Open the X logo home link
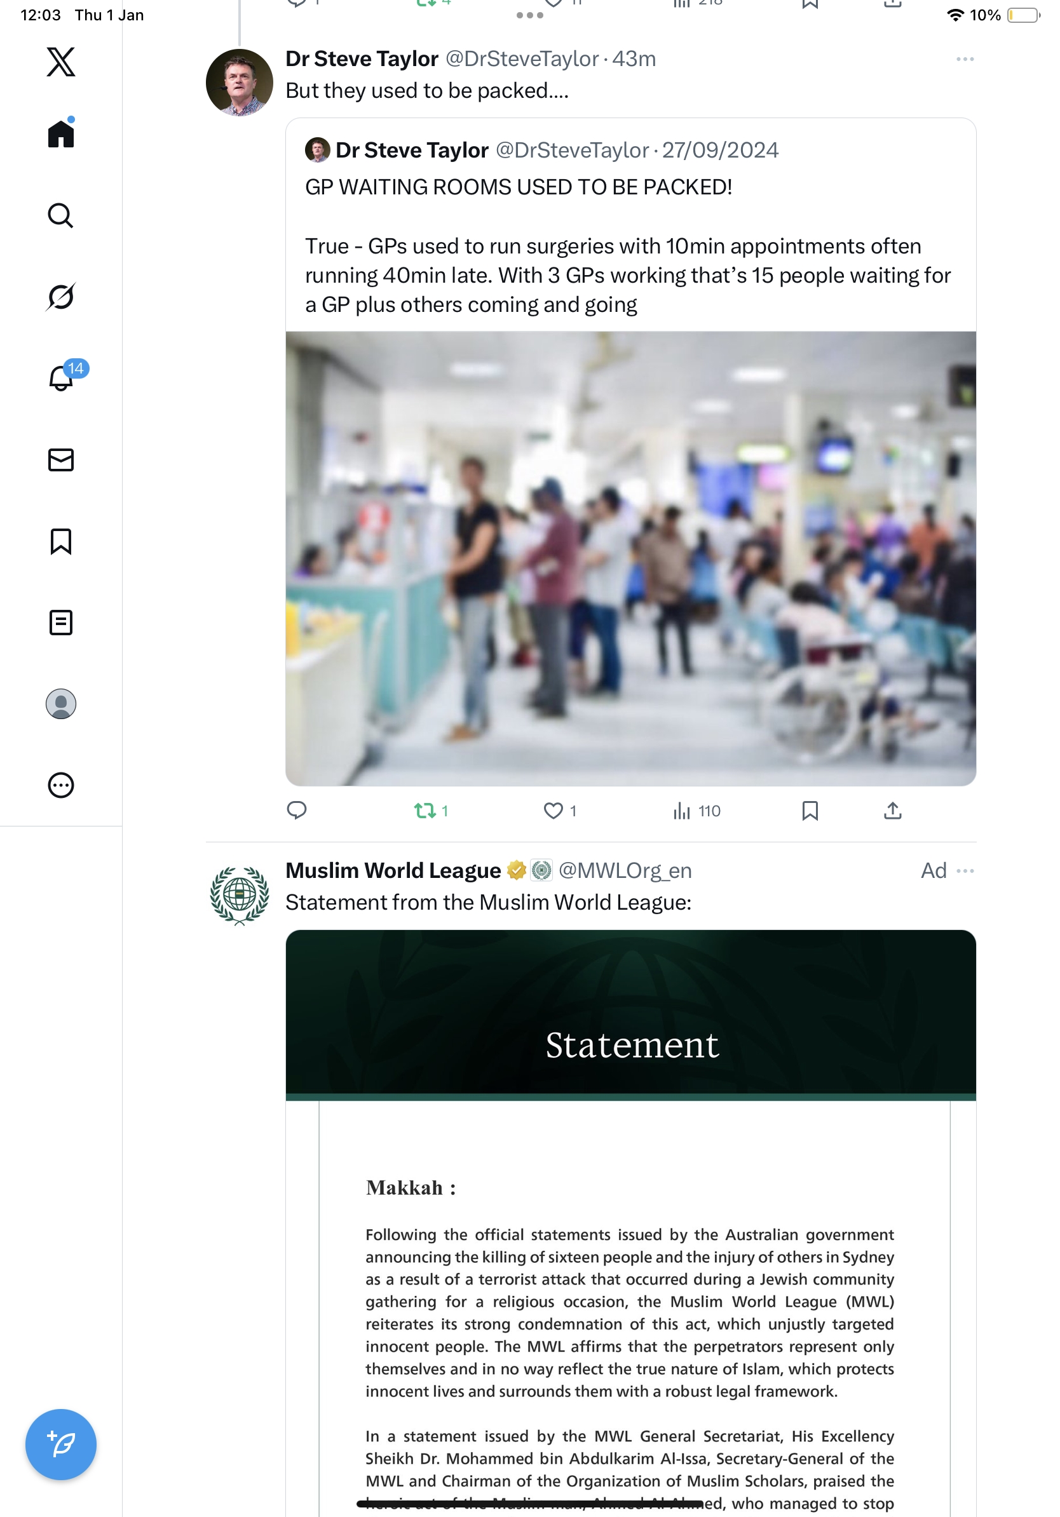The height and width of the screenshot is (1517, 1060). click(x=61, y=62)
